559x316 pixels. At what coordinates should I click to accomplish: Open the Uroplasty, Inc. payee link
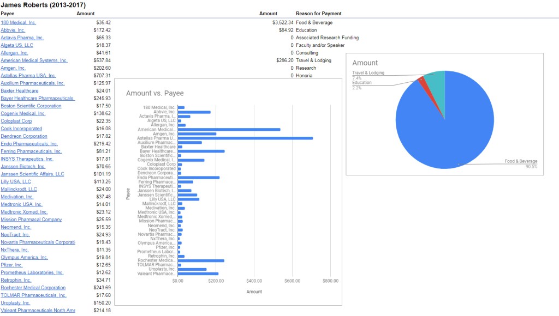(x=15, y=303)
